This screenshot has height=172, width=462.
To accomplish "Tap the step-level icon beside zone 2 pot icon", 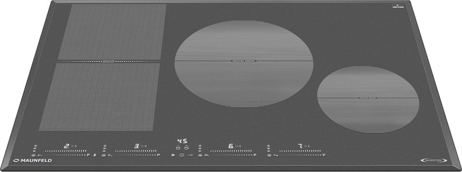I will coord(40,155).
